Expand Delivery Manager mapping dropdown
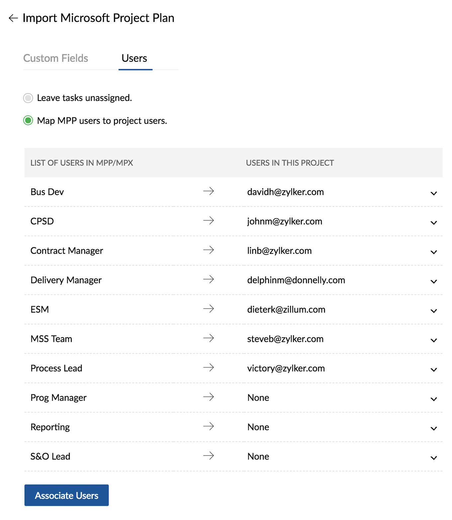Viewport: 452px width, 520px height. coord(434,281)
